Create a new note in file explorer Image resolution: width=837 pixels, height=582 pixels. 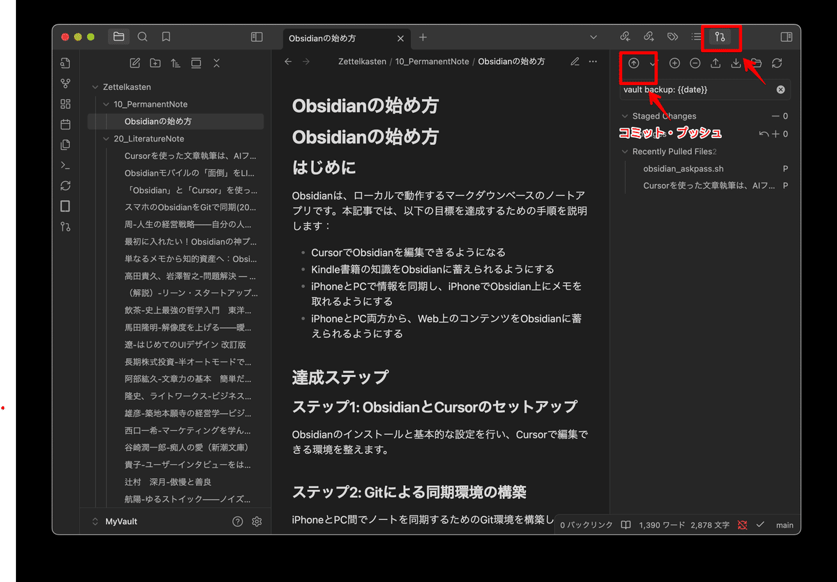click(x=135, y=63)
